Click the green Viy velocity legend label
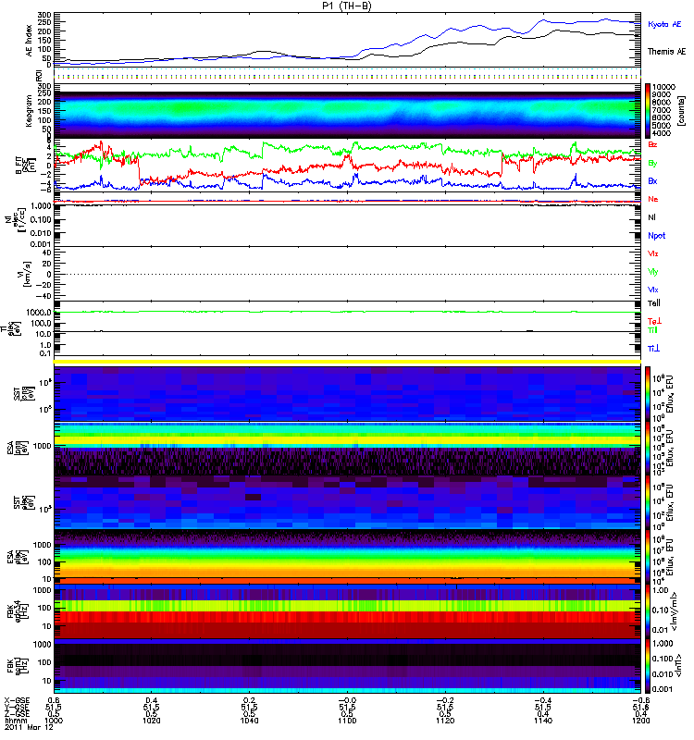 pos(652,272)
